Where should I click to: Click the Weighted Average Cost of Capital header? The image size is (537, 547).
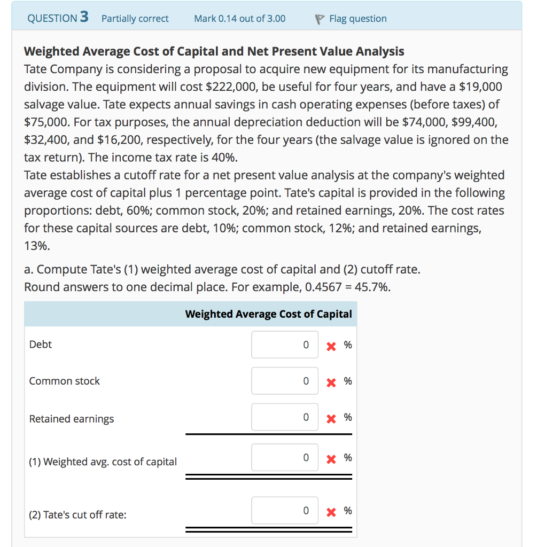coord(269,314)
